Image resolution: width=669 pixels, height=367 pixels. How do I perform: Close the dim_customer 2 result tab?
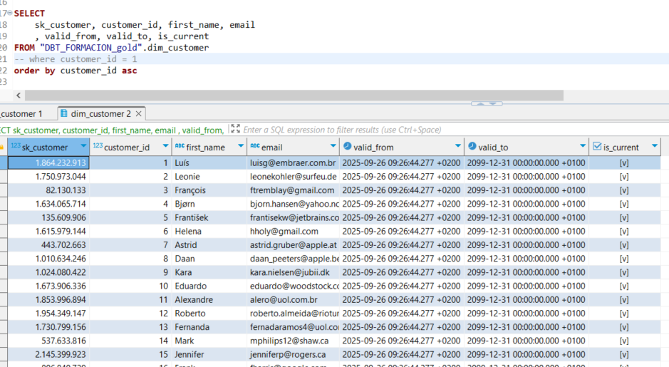139,113
